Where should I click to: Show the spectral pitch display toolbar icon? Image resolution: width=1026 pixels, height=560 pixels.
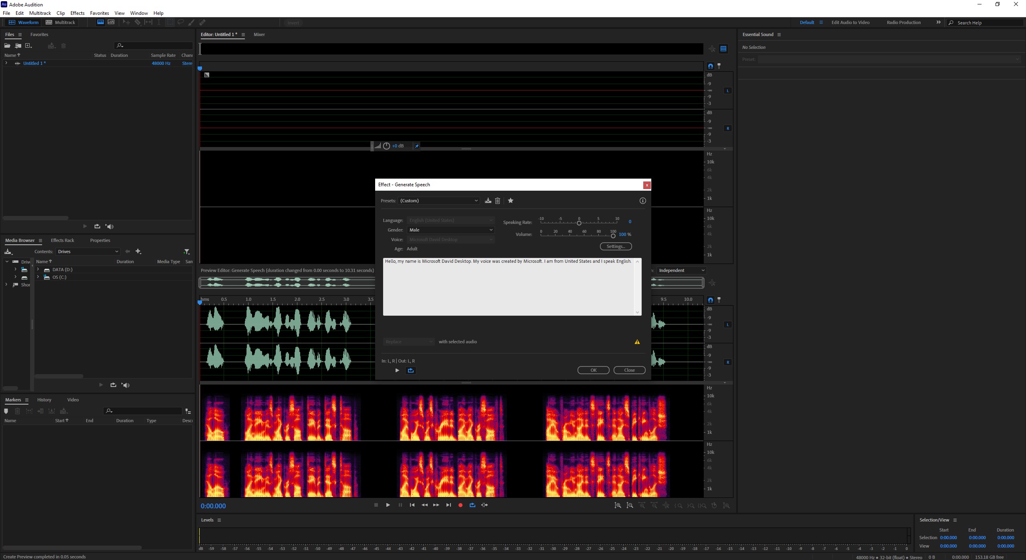(111, 22)
